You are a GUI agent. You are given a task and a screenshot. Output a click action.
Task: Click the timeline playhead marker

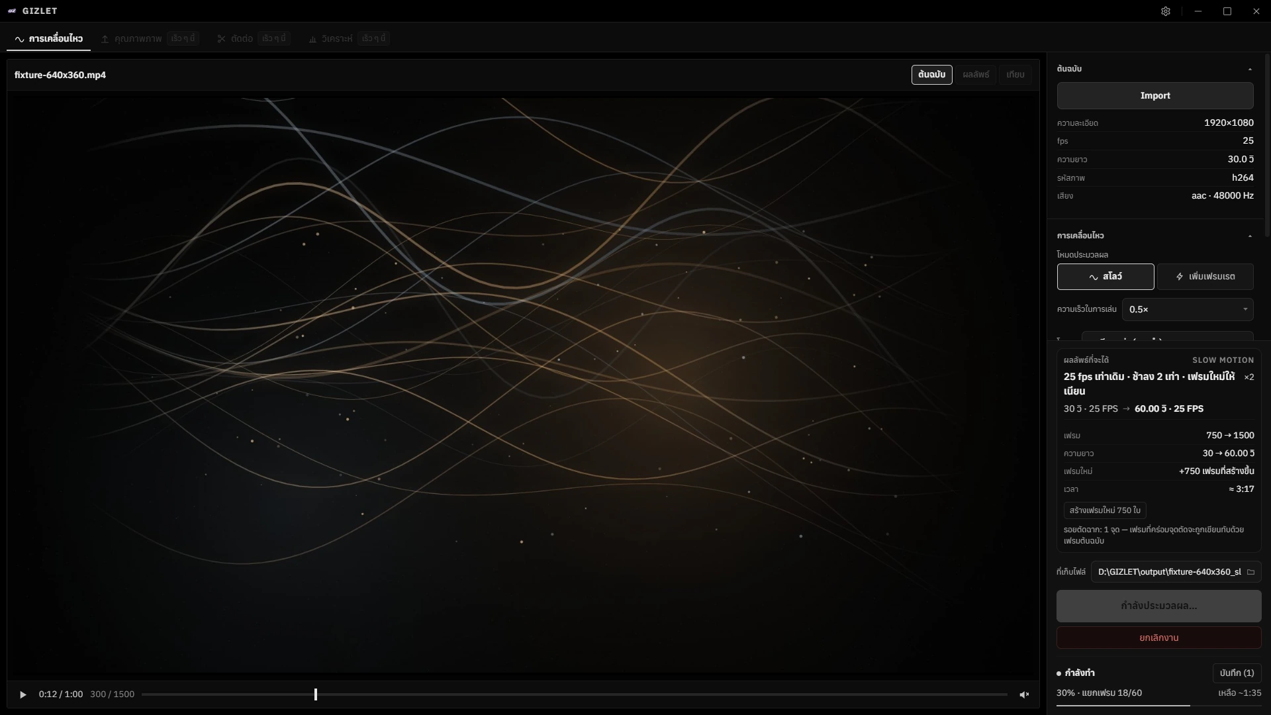click(316, 694)
